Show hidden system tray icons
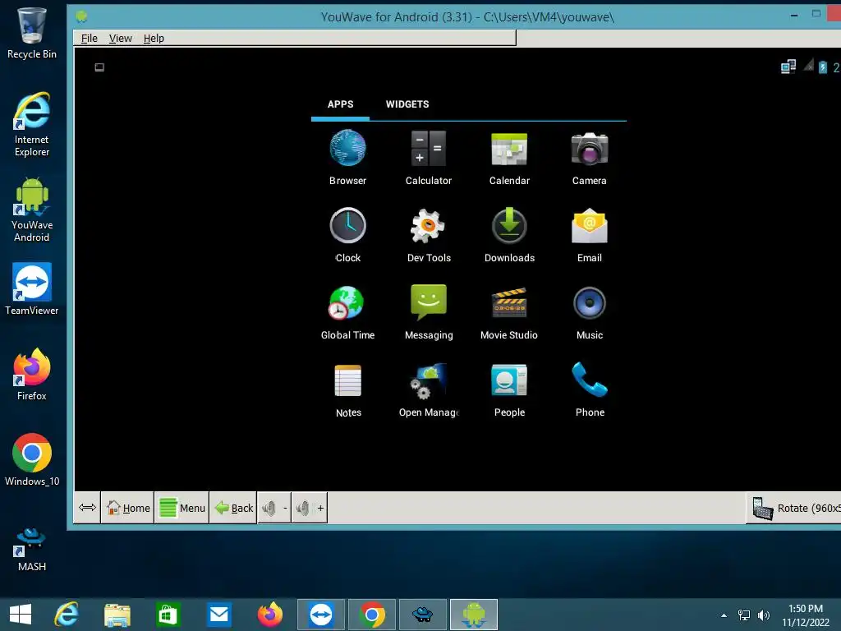 point(724,615)
